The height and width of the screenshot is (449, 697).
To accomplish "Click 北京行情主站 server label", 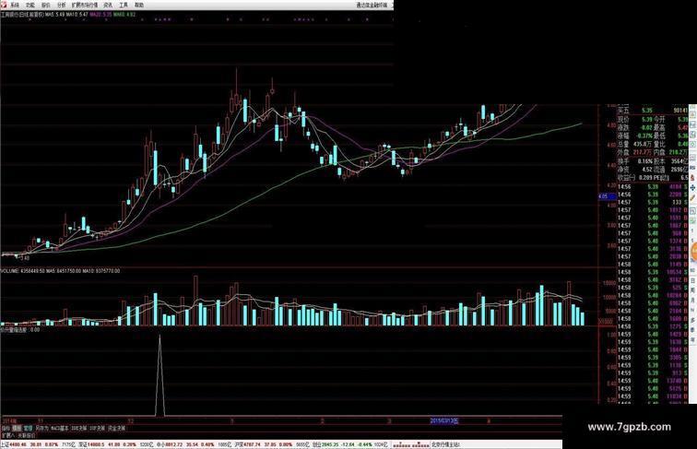I will tap(446, 444).
